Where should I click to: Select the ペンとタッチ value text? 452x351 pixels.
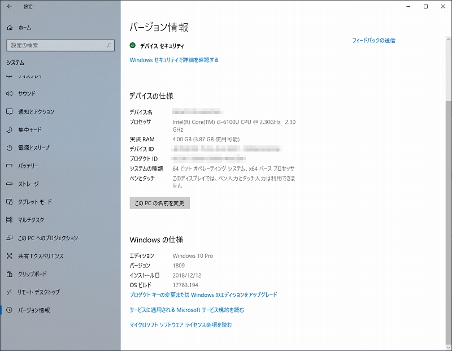tap(234, 182)
